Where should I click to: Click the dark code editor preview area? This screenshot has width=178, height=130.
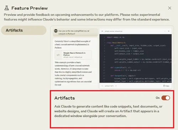pyautogui.click(x=136, y=59)
